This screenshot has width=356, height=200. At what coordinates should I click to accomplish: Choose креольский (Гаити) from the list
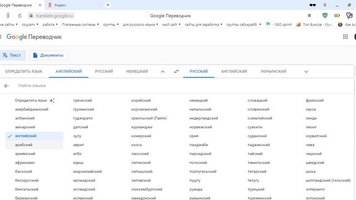point(149,118)
